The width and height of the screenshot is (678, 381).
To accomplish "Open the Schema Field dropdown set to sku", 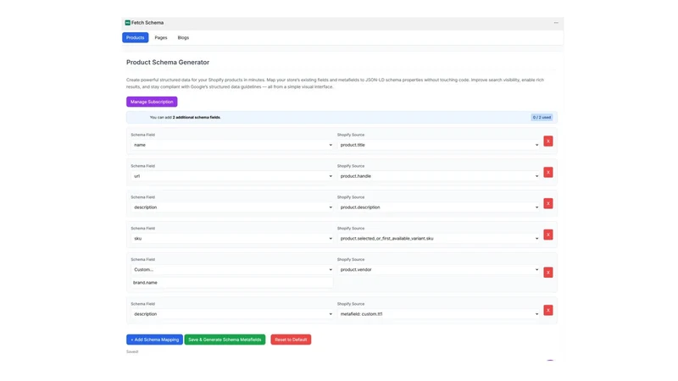I will pyautogui.click(x=232, y=238).
